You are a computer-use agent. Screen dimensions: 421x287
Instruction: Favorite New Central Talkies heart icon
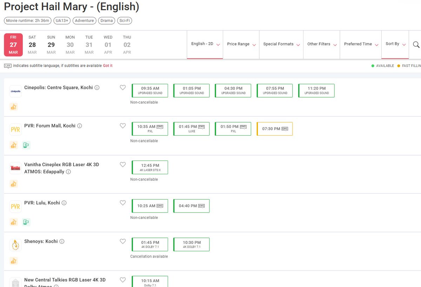123,280
